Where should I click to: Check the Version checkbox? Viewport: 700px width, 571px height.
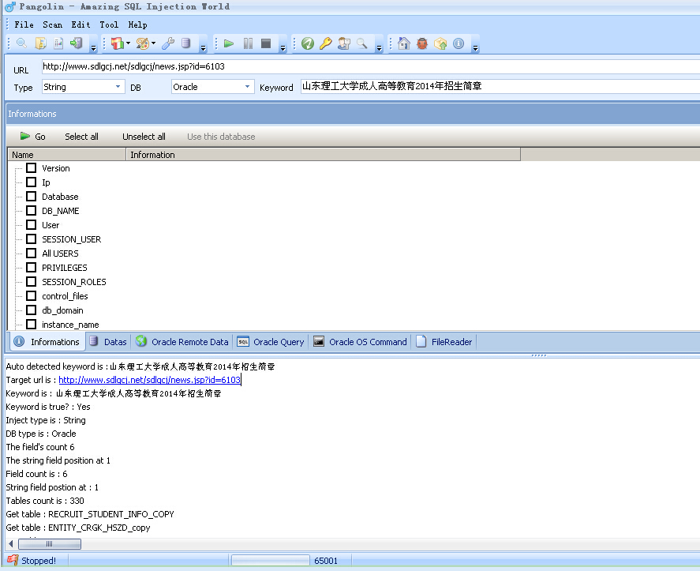tap(32, 168)
